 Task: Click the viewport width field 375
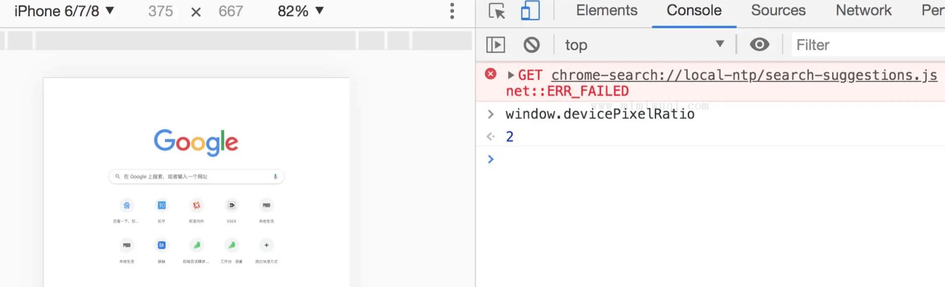point(161,11)
